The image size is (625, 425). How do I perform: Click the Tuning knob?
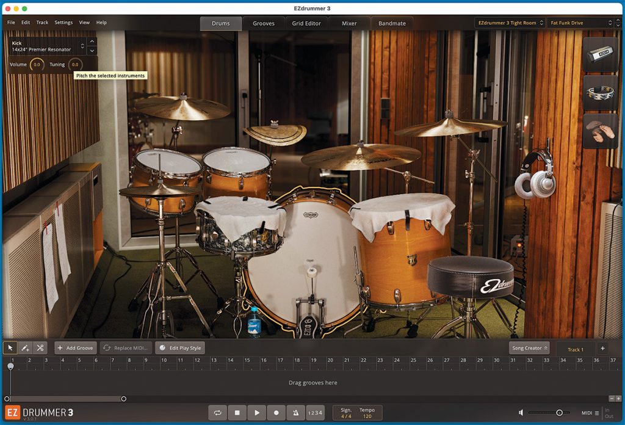click(x=75, y=64)
